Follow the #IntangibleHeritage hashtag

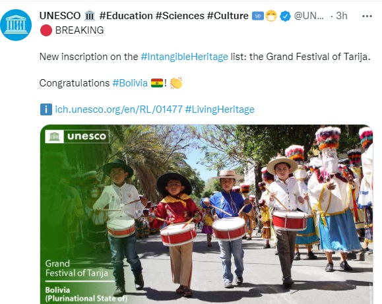point(185,57)
